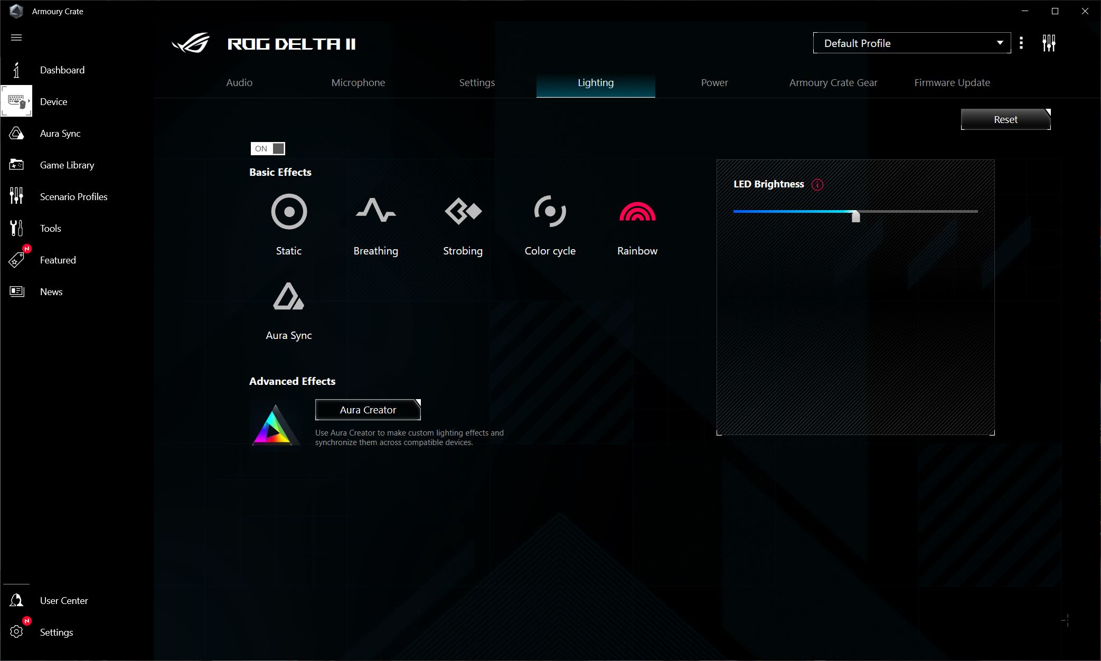The image size is (1101, 661).
Task: Set LED Brightness to maximum on slider track
Action: pyautogui.click(x=977, y=211)
